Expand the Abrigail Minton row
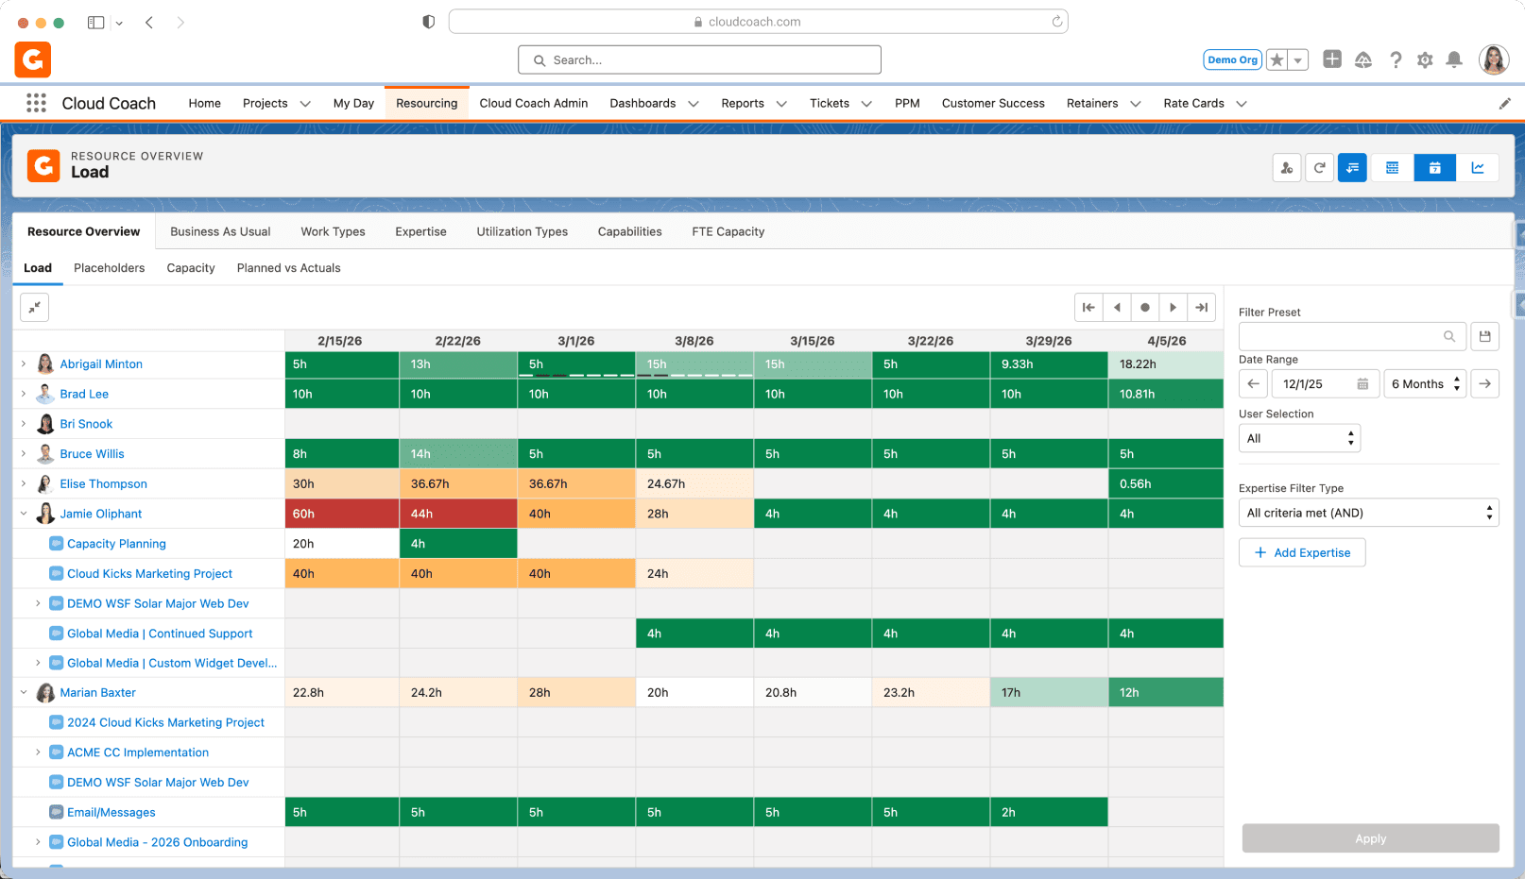Screen dimensions: 1525x879 click(x=24, y=363)
